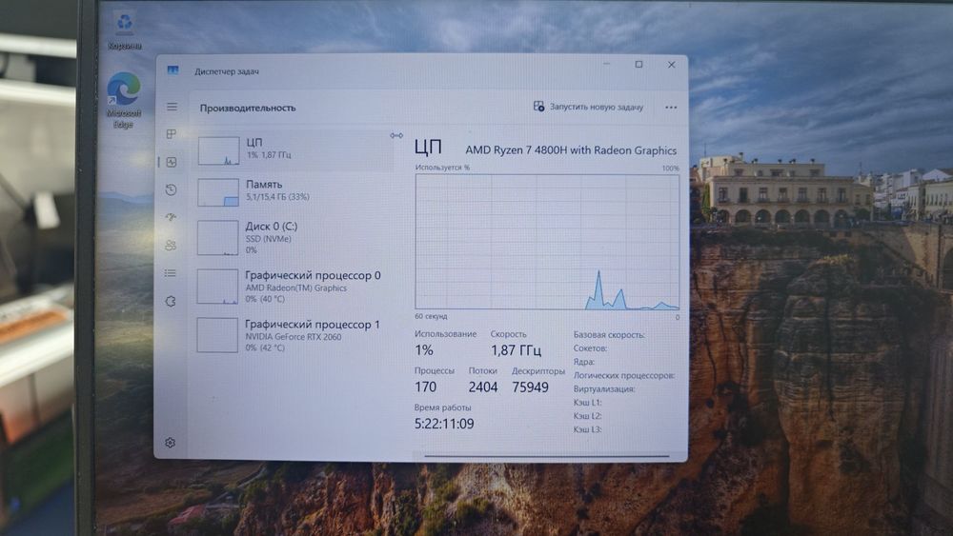Click the processes count 170
The height and width of the screenshot is (536, 953).
pyautogui.click(x=425, y=387)
